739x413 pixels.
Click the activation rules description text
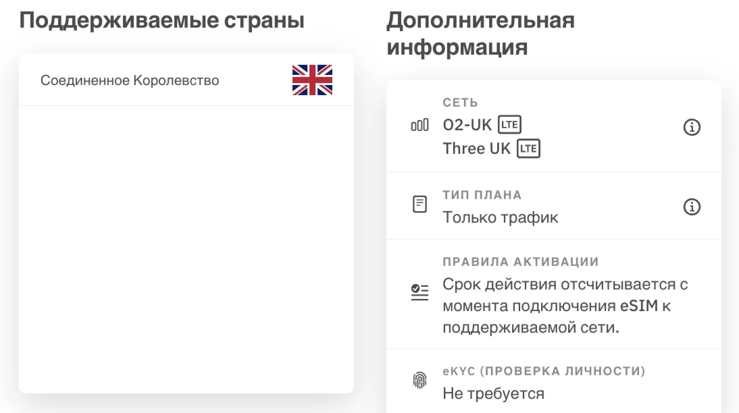pyautogui.click(x=565, y=306)
